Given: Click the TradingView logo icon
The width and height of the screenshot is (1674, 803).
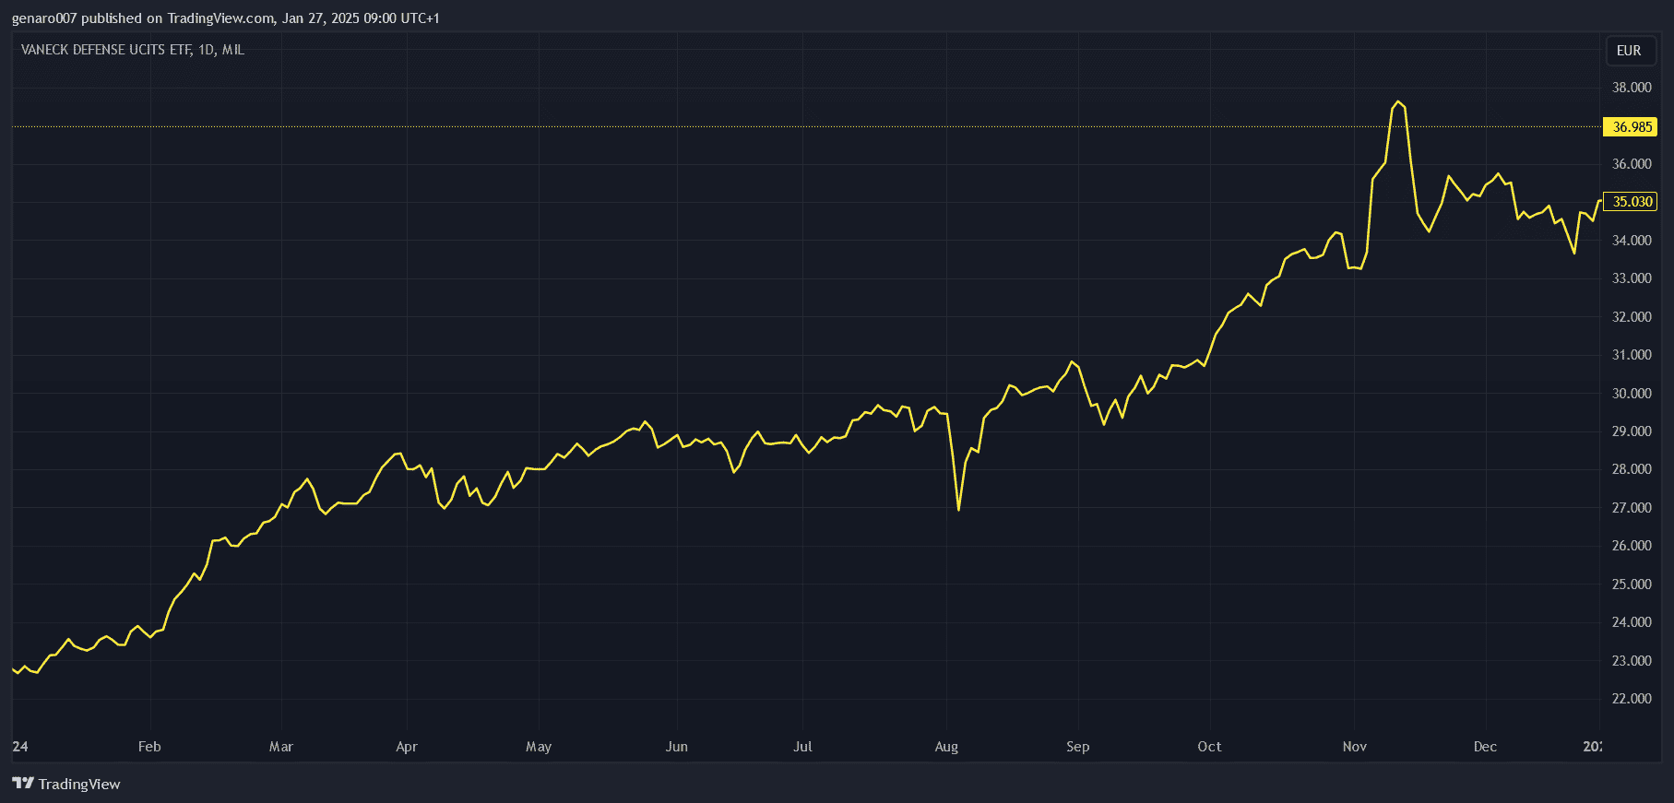Looking at the screenshot, I should click(x=23, y=784).
